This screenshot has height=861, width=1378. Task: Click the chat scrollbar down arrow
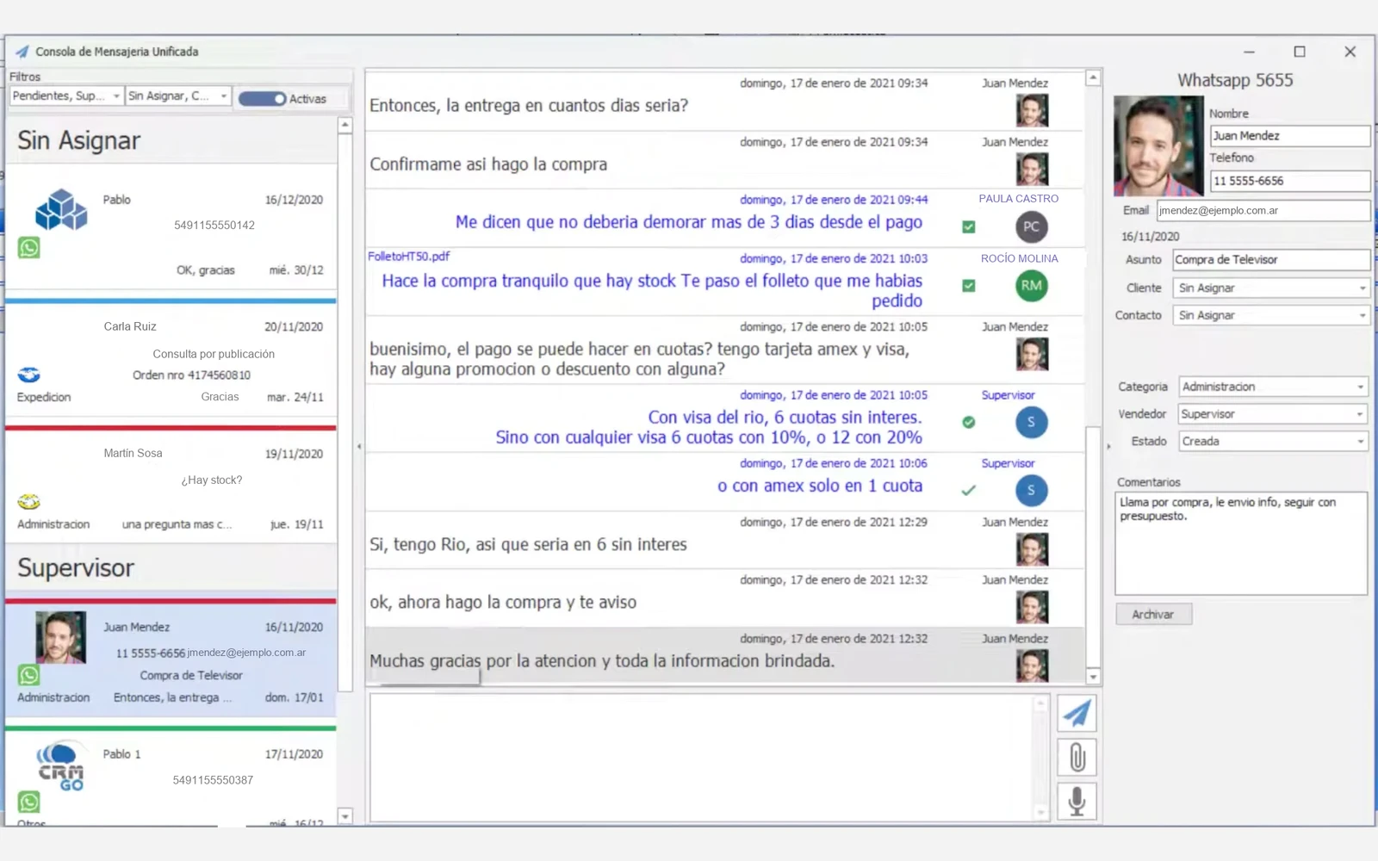tap(1093, 678)
